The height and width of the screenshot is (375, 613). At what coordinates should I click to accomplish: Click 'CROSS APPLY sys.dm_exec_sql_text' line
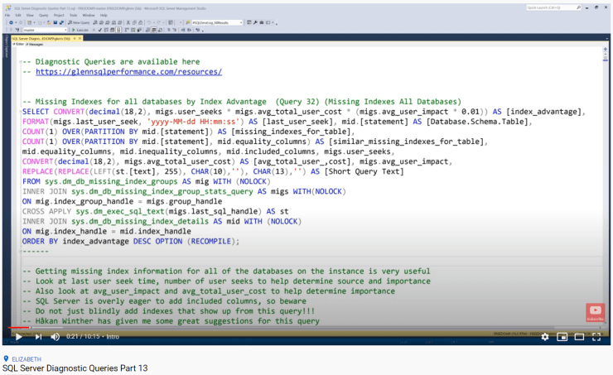(x=155, y=211)
